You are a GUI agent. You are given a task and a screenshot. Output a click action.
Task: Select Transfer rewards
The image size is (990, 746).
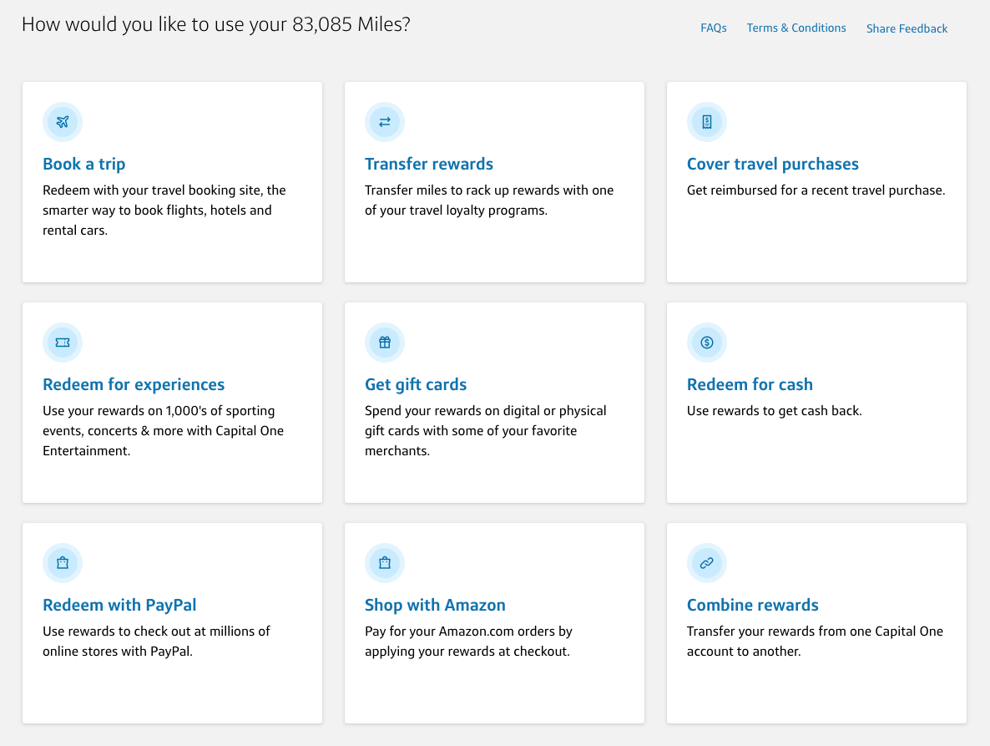click(x=428, y=164)
